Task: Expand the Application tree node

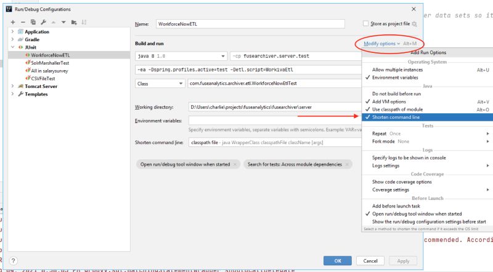Action: pos(12,31)
